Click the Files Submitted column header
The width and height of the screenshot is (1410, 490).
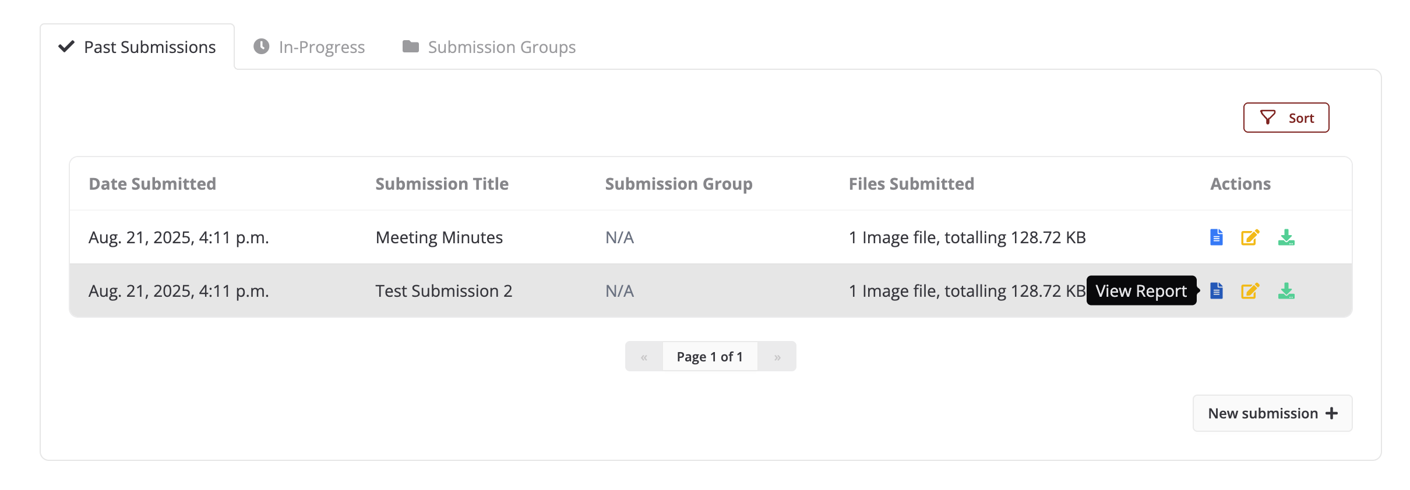pyautogui.click(x=911, y=184)
